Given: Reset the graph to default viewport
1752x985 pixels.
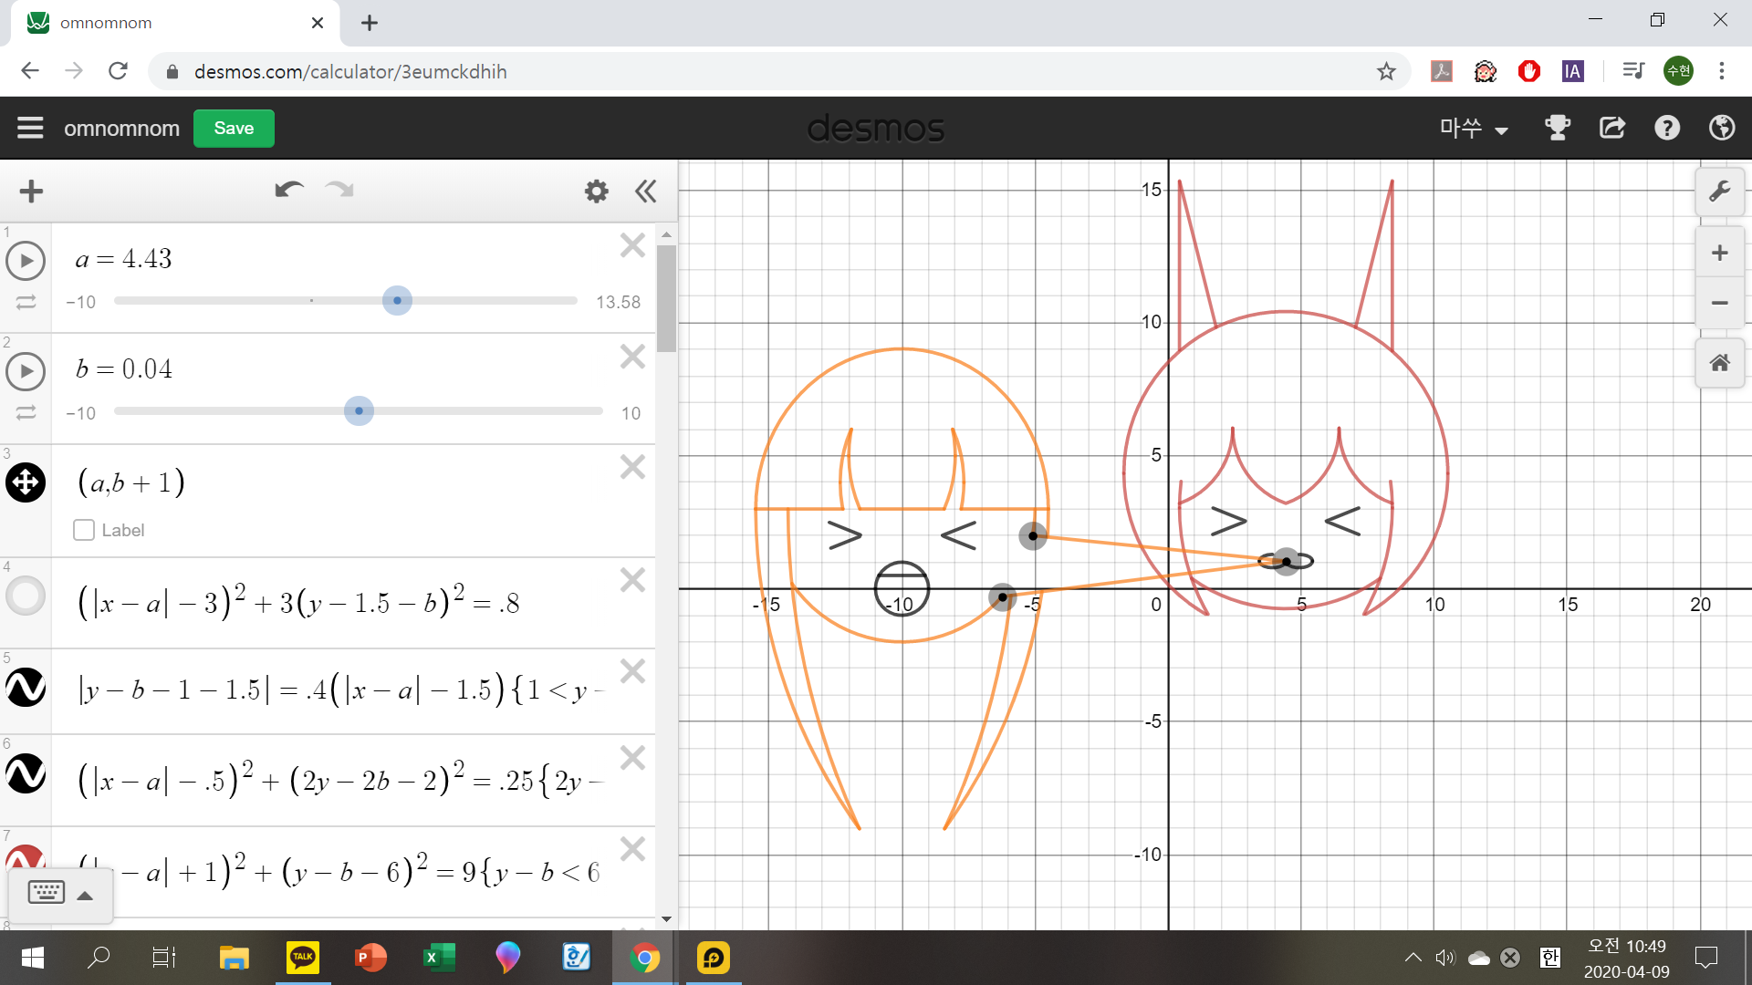Looking at the screenshot, I should [x=1720, y=363].
